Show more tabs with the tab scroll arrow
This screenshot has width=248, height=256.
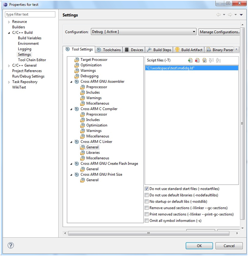[237, 49]
